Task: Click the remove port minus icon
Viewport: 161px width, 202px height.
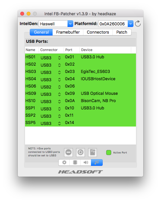Action: coord(68,153)
